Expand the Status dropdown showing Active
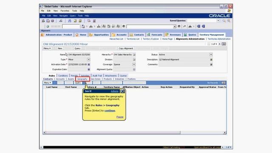Image resolution: width=272 pixels, height=153 pixels. point(211,55)
